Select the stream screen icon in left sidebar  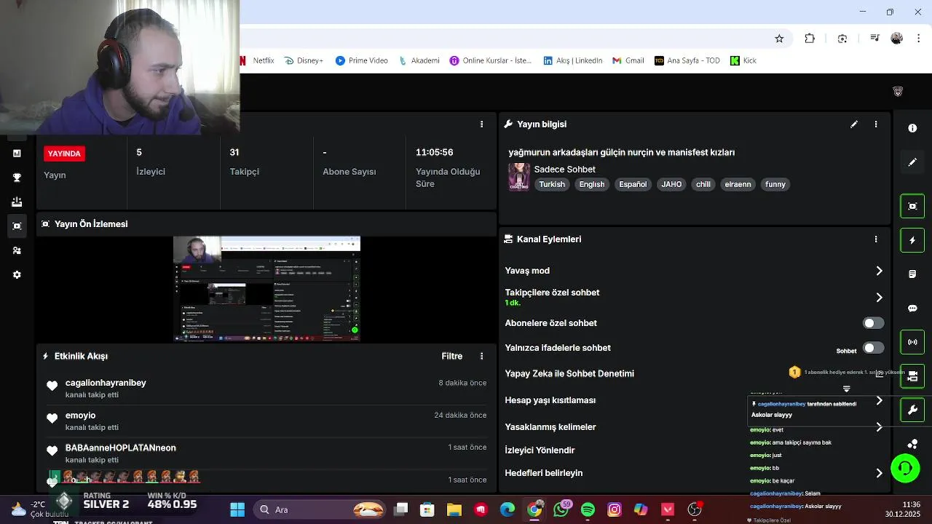(17, 226)
